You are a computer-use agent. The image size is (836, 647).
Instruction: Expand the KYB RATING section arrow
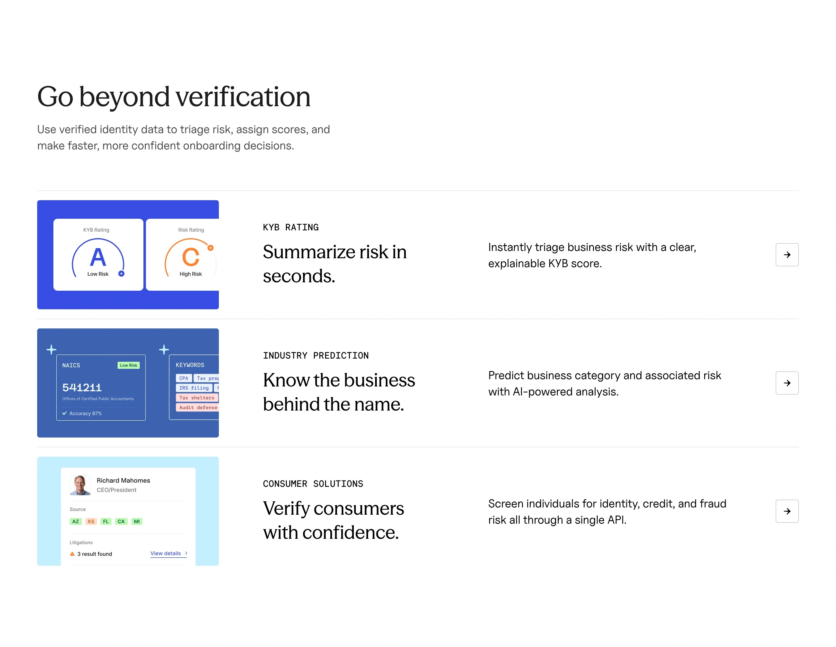[787, 255]
